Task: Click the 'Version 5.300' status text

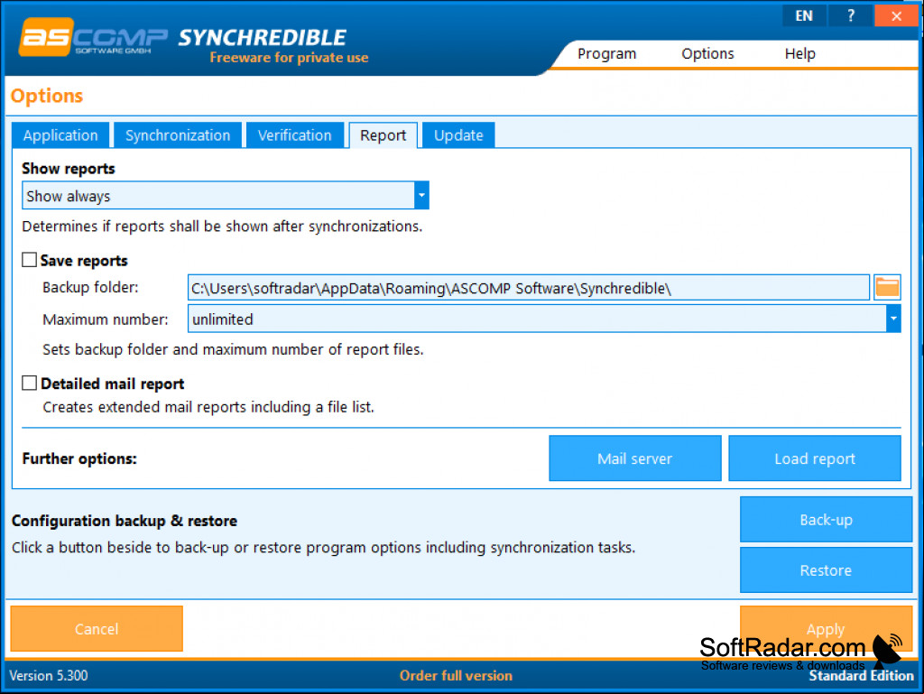Action: 49,676
